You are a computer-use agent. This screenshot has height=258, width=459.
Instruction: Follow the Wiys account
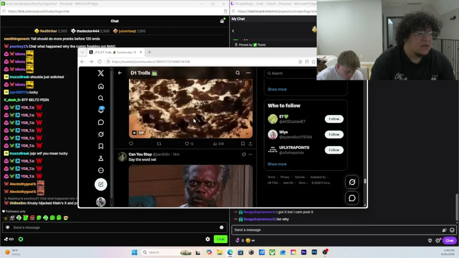334,134
